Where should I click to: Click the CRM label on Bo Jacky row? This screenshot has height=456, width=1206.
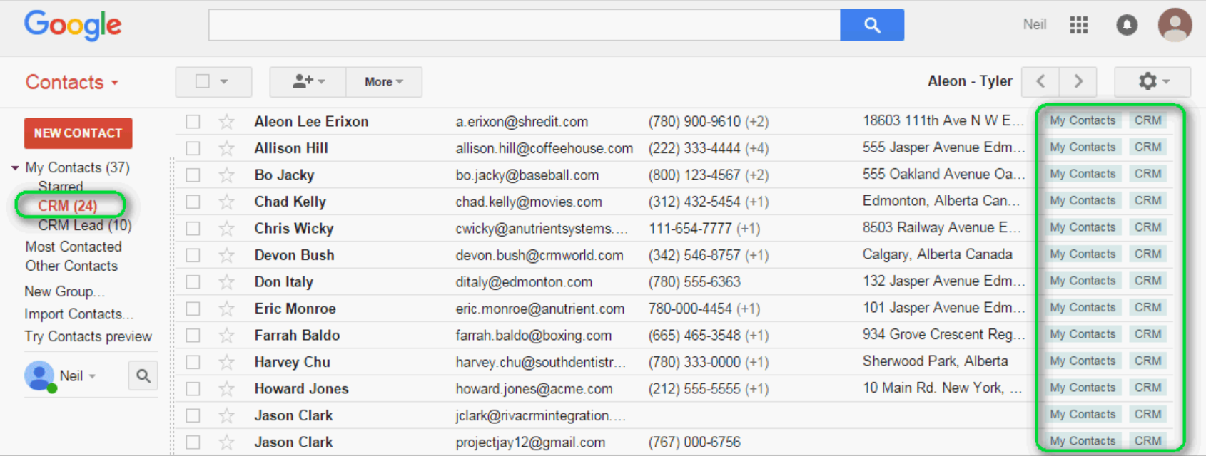pyautogui.click(x=1147, y=174)
